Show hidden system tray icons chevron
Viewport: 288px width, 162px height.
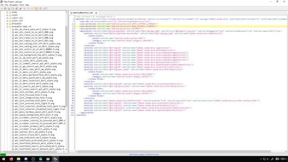point(261,159)
